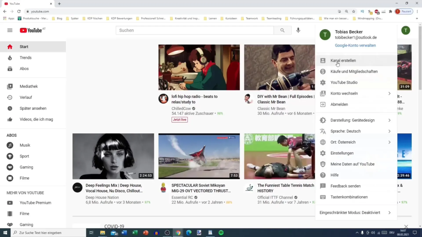The height and width of the screenshot is (237, 422).
Task: Click Google-Konto verwalten link
Action: pos(355,45)
